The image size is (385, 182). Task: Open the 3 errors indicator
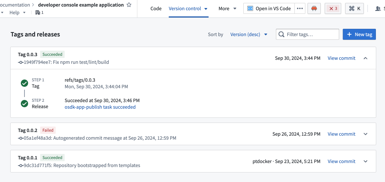point(333,9)
